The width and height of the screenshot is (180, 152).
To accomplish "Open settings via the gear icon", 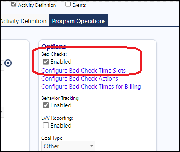I will coord(8,63).
